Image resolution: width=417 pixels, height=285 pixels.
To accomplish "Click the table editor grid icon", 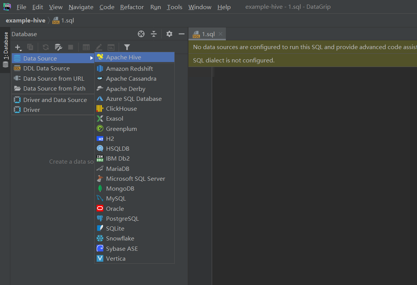I will pyautogui.click(x=86, y=48).
